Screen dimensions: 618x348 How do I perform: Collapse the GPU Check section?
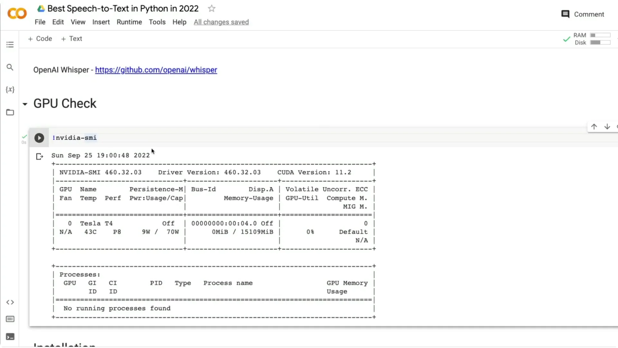tap(25, 104)
